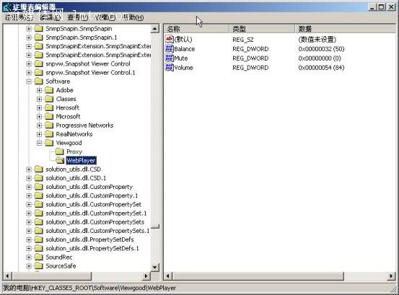Collapse the Viewgood tree node
Viewport: 399px width, 295px height.
[x=39, y=143]
